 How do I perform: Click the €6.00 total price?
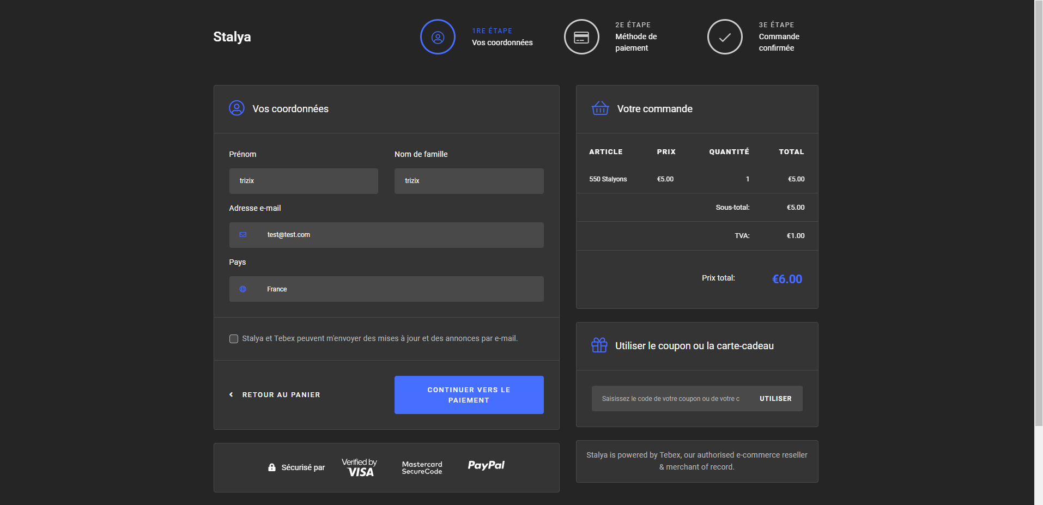pos(787,279)
